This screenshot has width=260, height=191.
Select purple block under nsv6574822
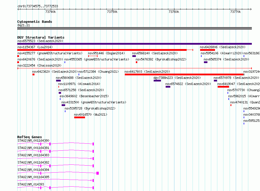click(x=168, y=87)
